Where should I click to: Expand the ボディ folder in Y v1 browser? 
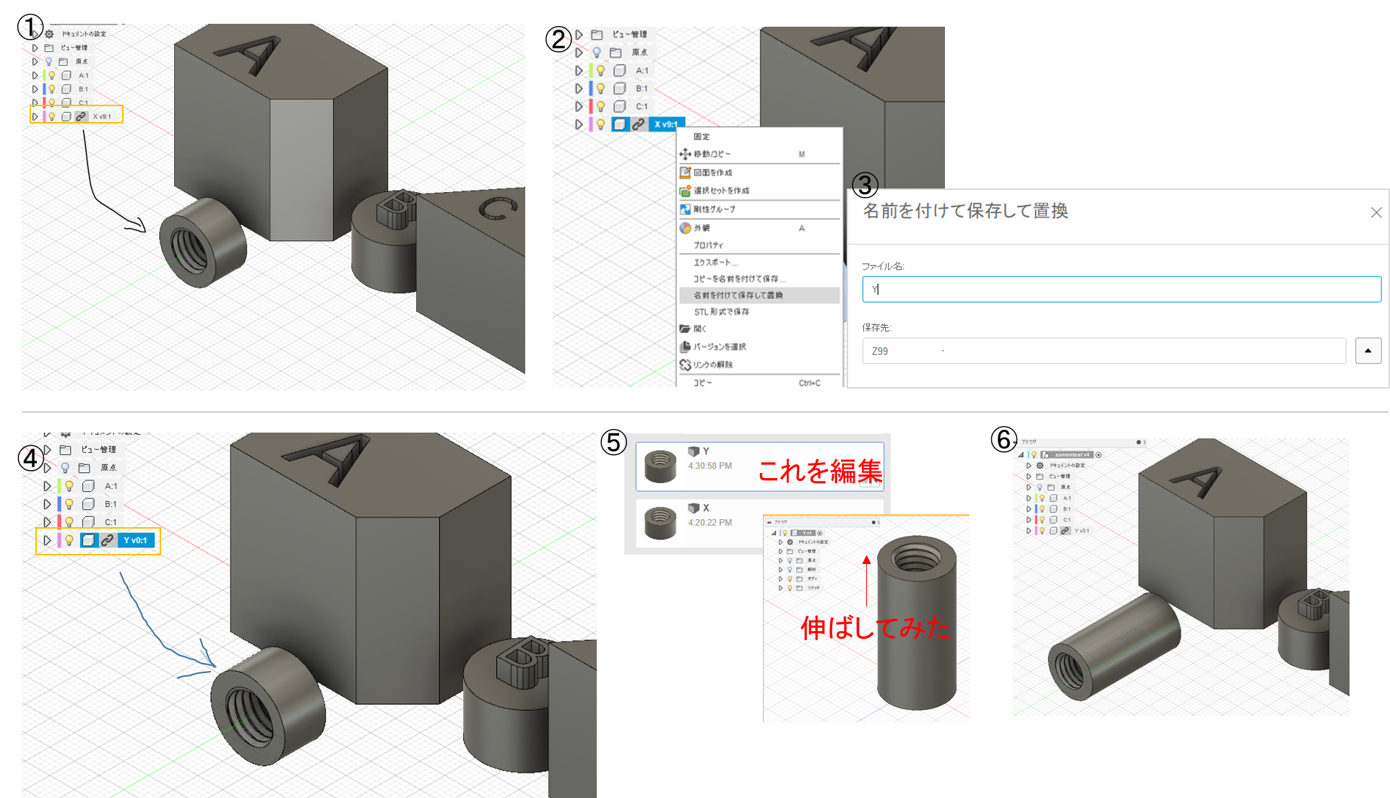click(x=780, y=578)
